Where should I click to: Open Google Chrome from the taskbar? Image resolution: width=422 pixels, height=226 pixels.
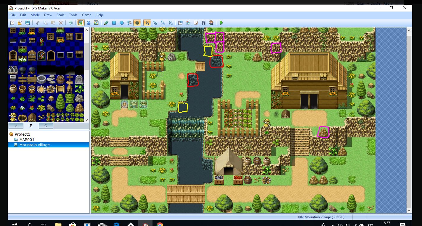[160, 224]
